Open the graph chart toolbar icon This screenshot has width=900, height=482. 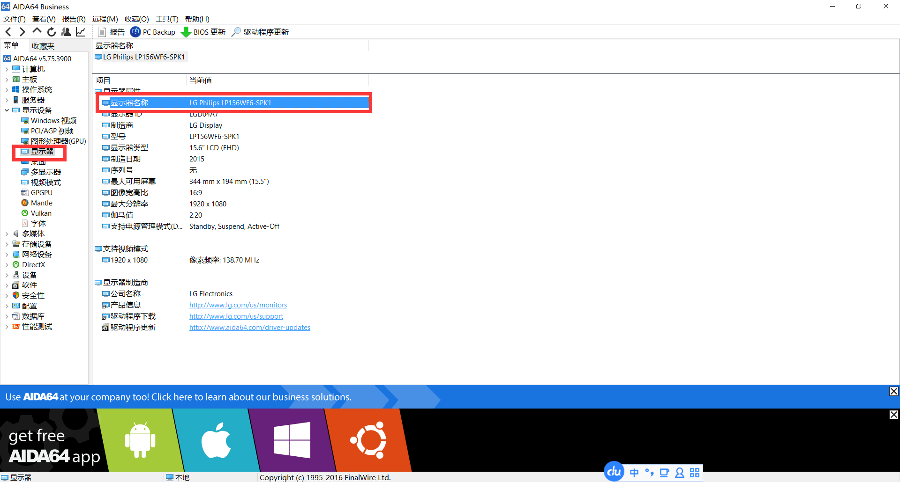(x=81, y=32)
